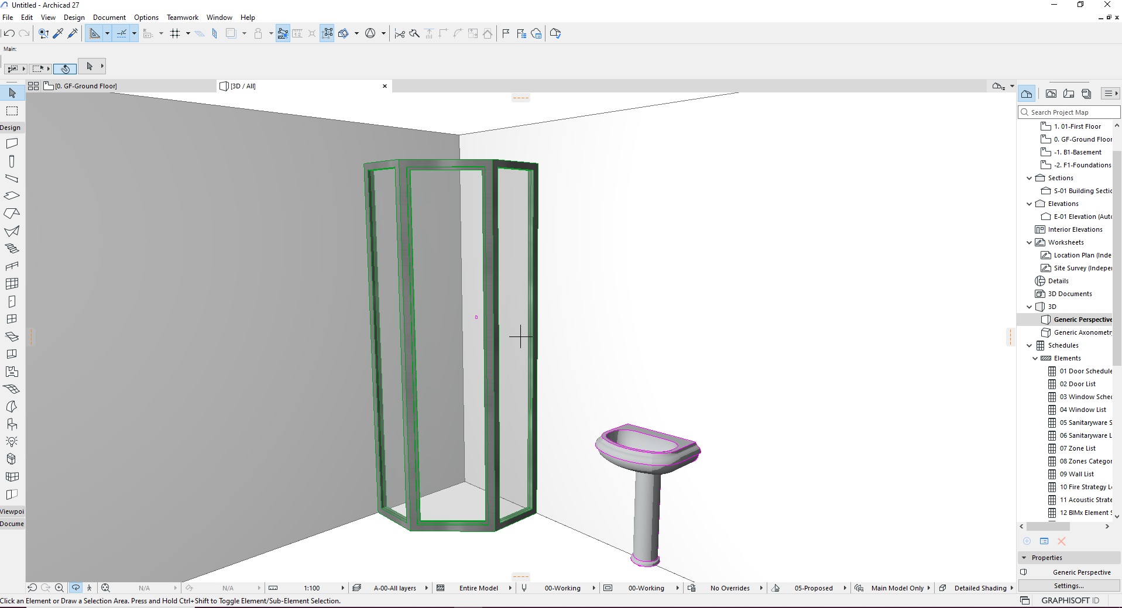Open the View Map panel icon

click(1051, 94)
